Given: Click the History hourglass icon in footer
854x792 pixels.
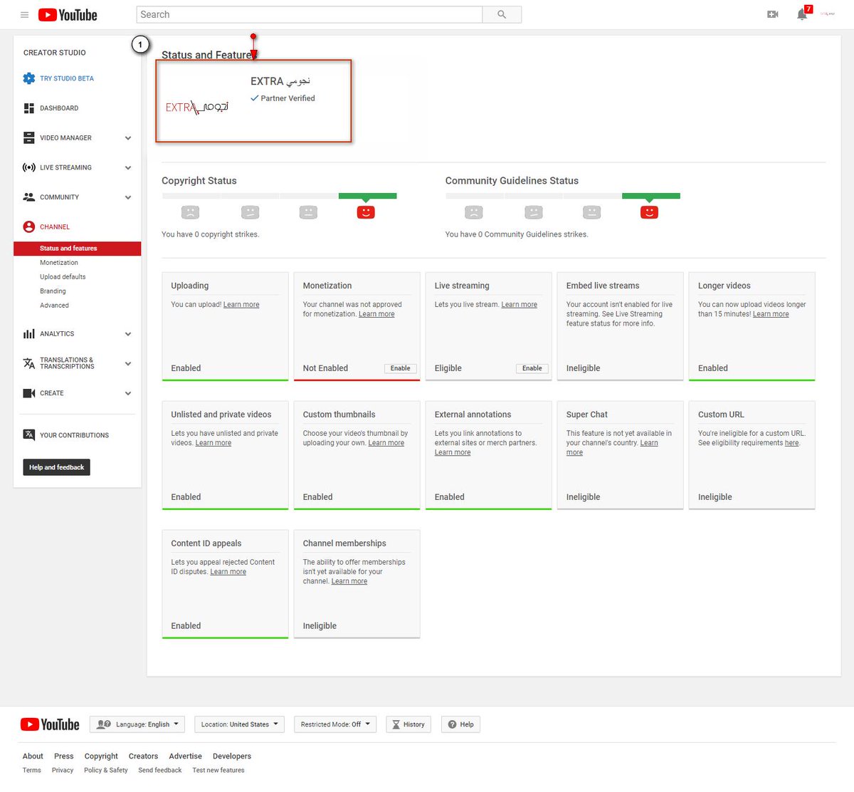Looking at the screenshot, I should click(396, 724).
